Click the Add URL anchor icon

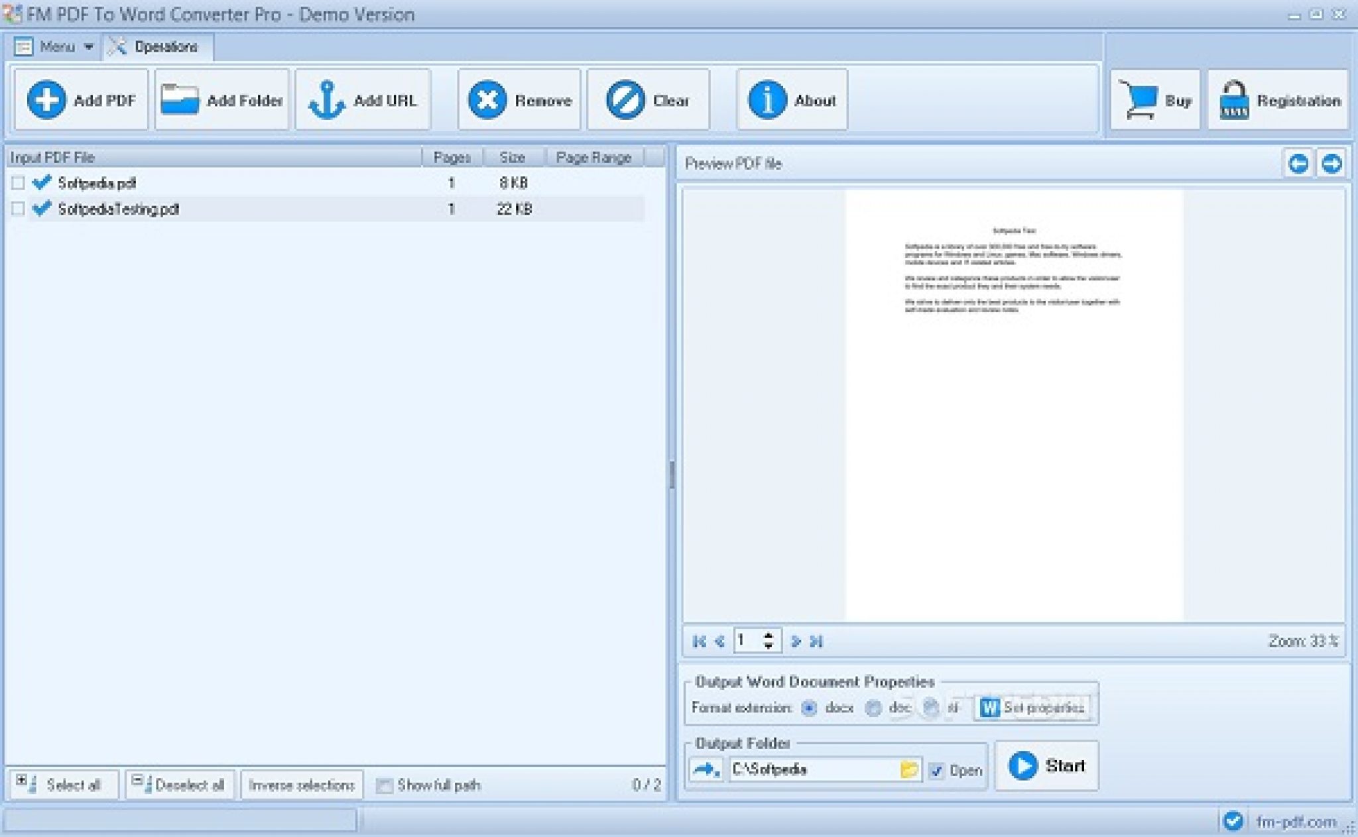click(326, 100)
